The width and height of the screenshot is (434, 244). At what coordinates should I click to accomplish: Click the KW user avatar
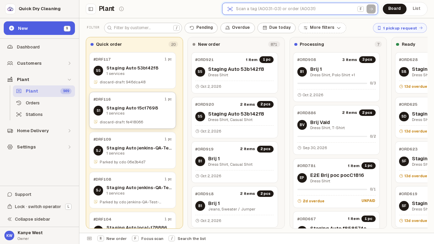pos(9,236)
